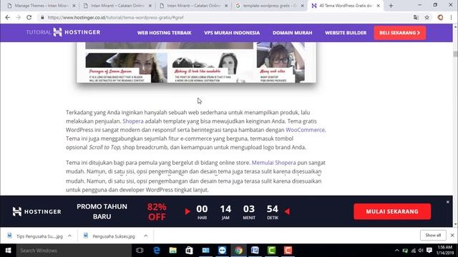Click Show all downloads button
Screen dimensions: 458x257
(x=433, y=235)
